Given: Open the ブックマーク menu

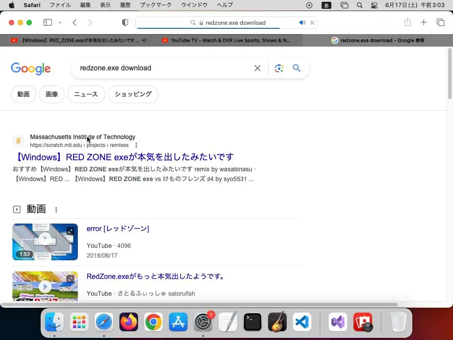Looking at the screenshot, I should pos(156,5).
